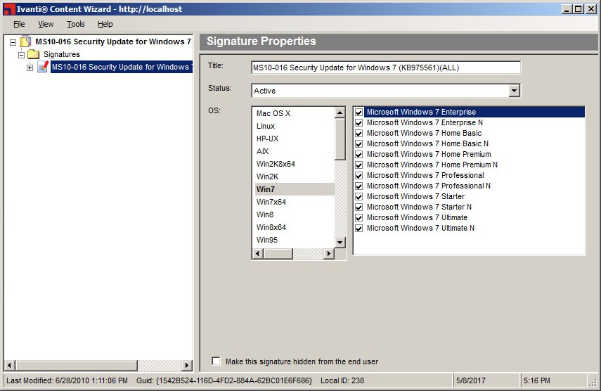Select AIX in OS list
Image resolution: width=601 pixels, height=391 pixels.
[294, 151]
